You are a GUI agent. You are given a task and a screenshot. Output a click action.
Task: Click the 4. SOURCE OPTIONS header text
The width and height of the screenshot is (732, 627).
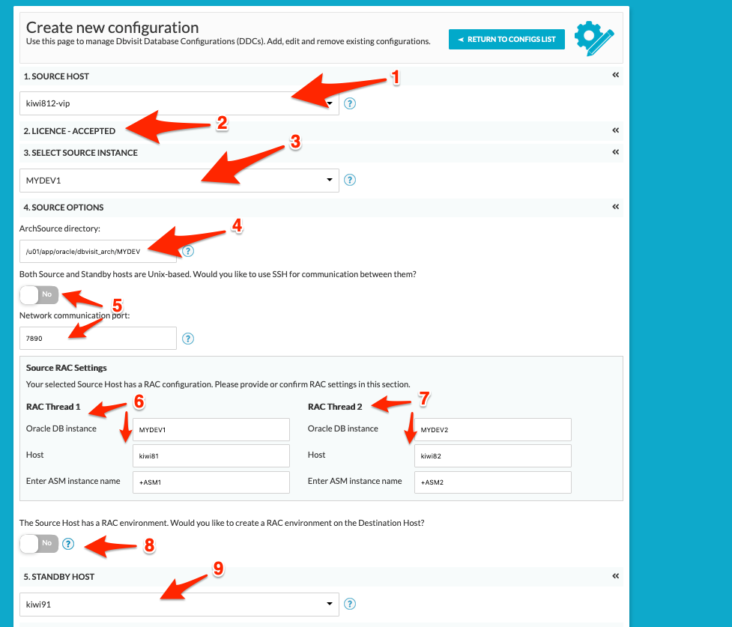[64, 208]
